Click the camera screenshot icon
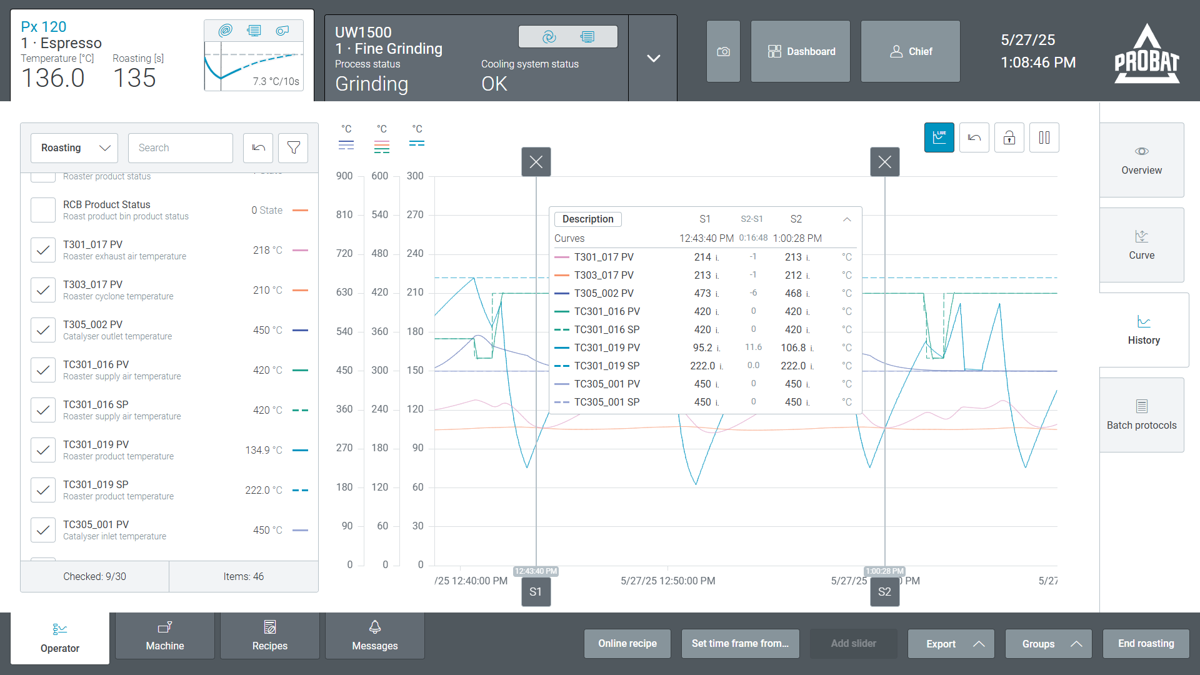 point(723,51)
